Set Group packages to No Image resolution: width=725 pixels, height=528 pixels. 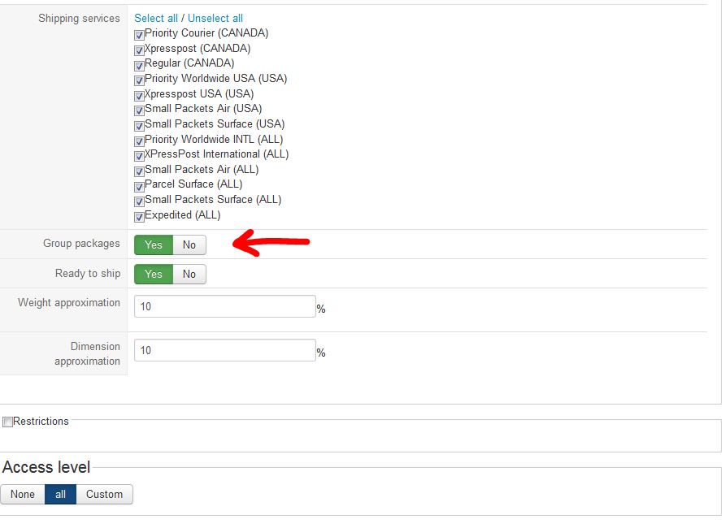pyautogui.click(x=189, y=245)
